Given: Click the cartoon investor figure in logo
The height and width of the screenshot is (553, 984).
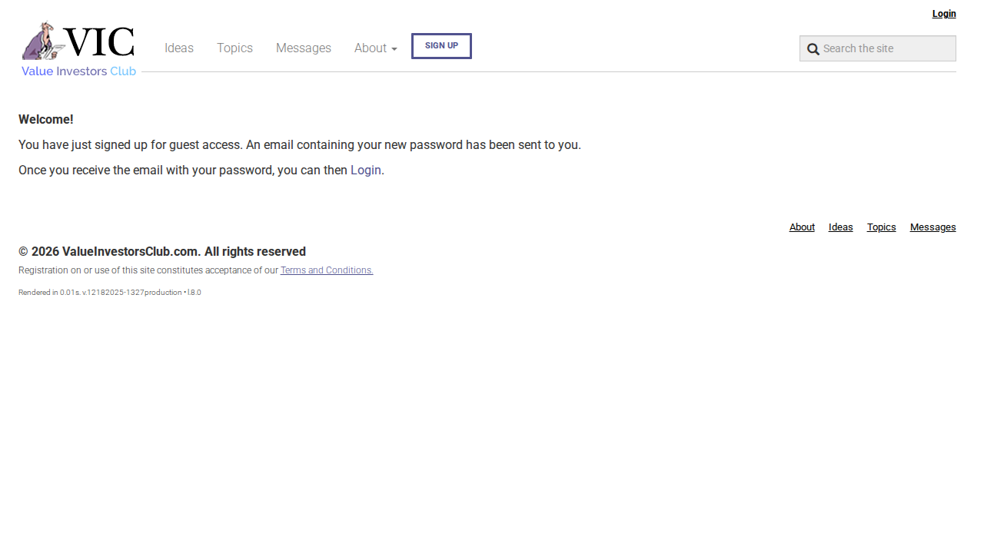Looking at the screenshot, I should 42,41.
